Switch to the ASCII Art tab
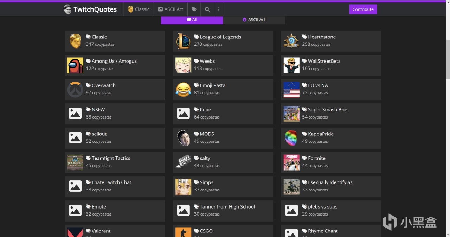450x237 pixels. click(254, 20)
